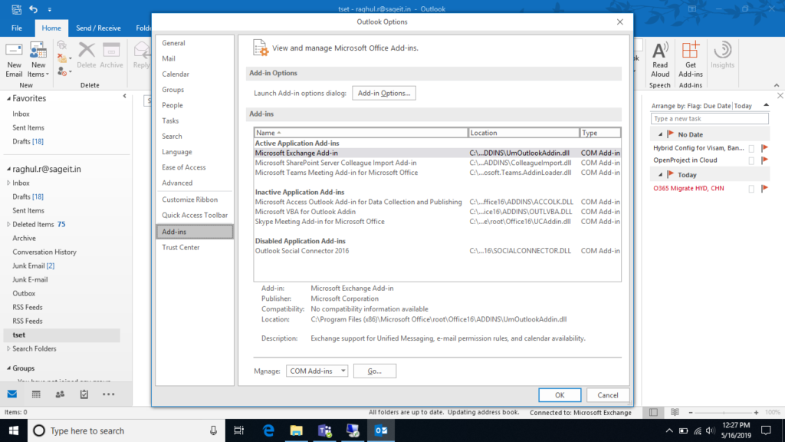Mark Hybrid Config task complete checkbox
The image size is (785, 442).
751,148
